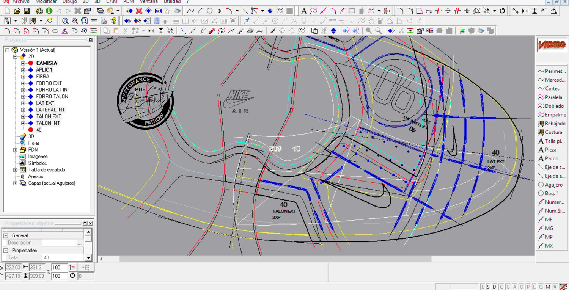
Task: Click the blue up-down arrows icon
Action: (x=333, y=31)
